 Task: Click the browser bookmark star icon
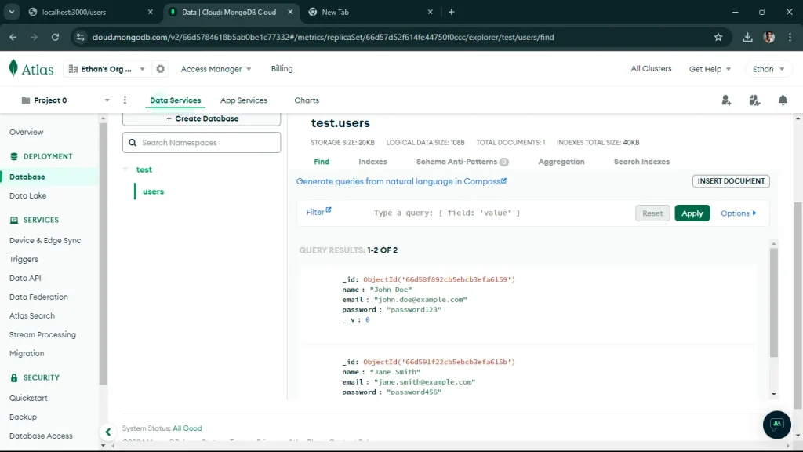pos(718,36)
